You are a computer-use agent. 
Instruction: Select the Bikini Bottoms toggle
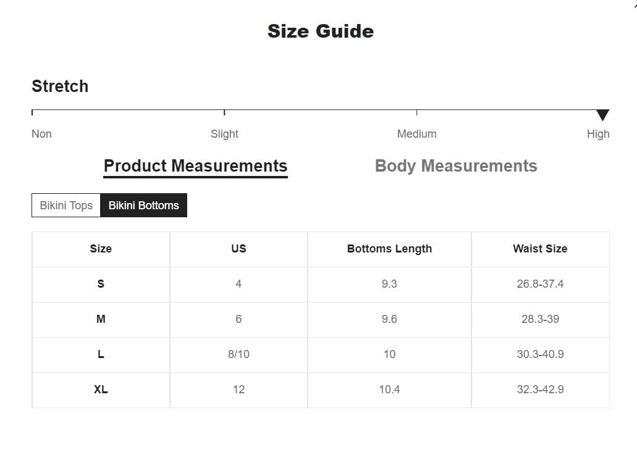coord(143,206)
